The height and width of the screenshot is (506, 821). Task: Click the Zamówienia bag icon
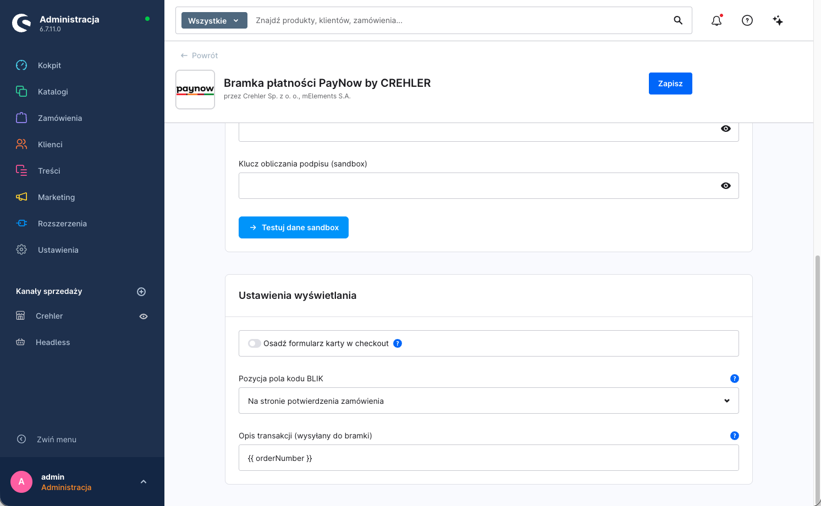click(21, 118)
